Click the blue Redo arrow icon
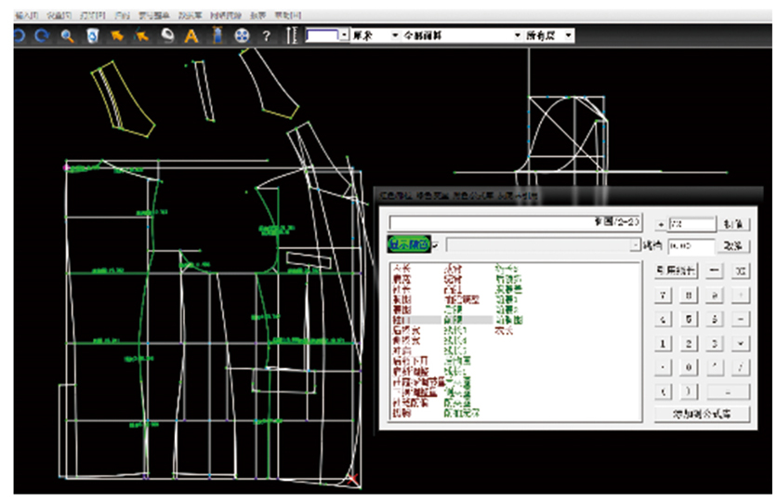The image size is (777, 503). pos(43,35)
